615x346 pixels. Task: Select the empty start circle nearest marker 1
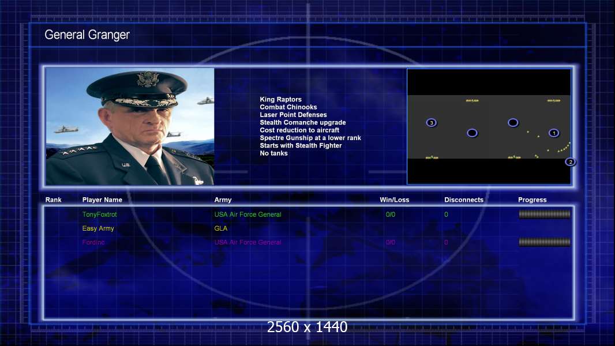pos(513,123)
